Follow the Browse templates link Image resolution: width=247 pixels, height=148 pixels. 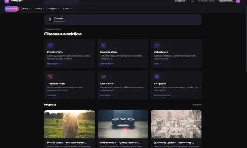(163, 95)
